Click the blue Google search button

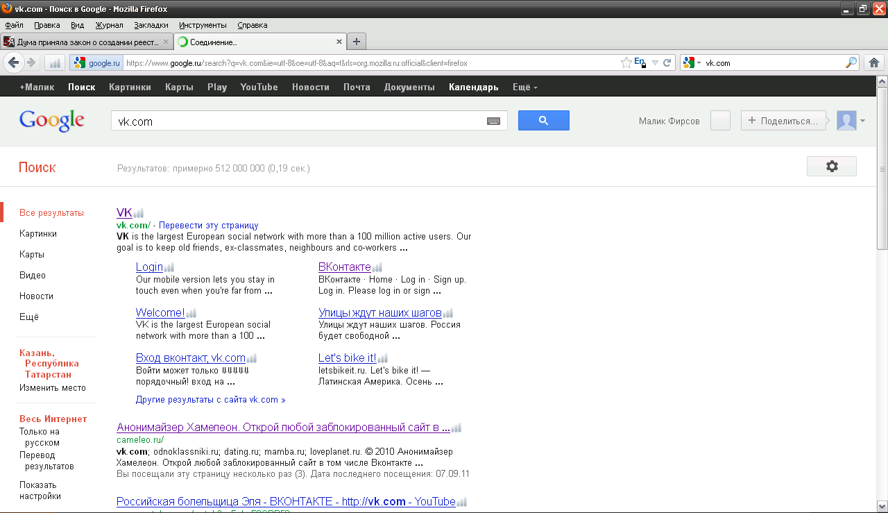[544, 120]
